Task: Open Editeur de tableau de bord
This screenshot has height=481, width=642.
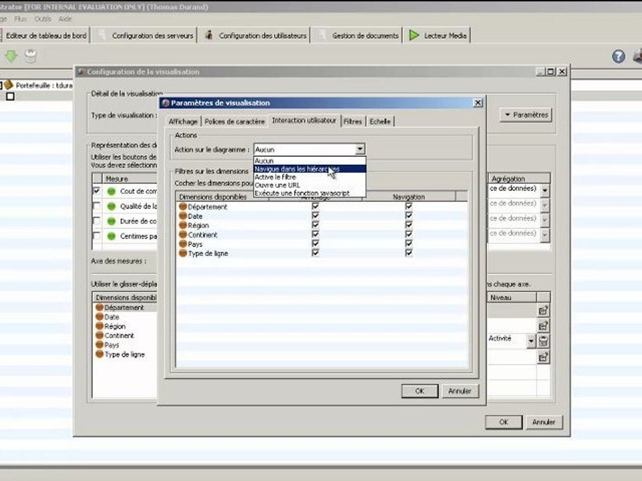Action: click(x=45, y=35)
